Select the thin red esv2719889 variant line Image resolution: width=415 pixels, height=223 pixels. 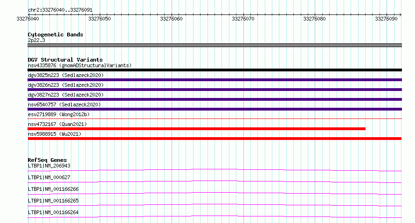(214, 118)
